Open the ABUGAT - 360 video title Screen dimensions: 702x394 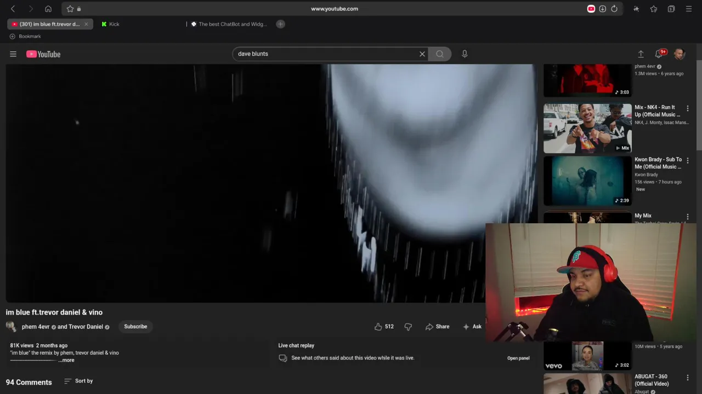(x=652, y=380)
